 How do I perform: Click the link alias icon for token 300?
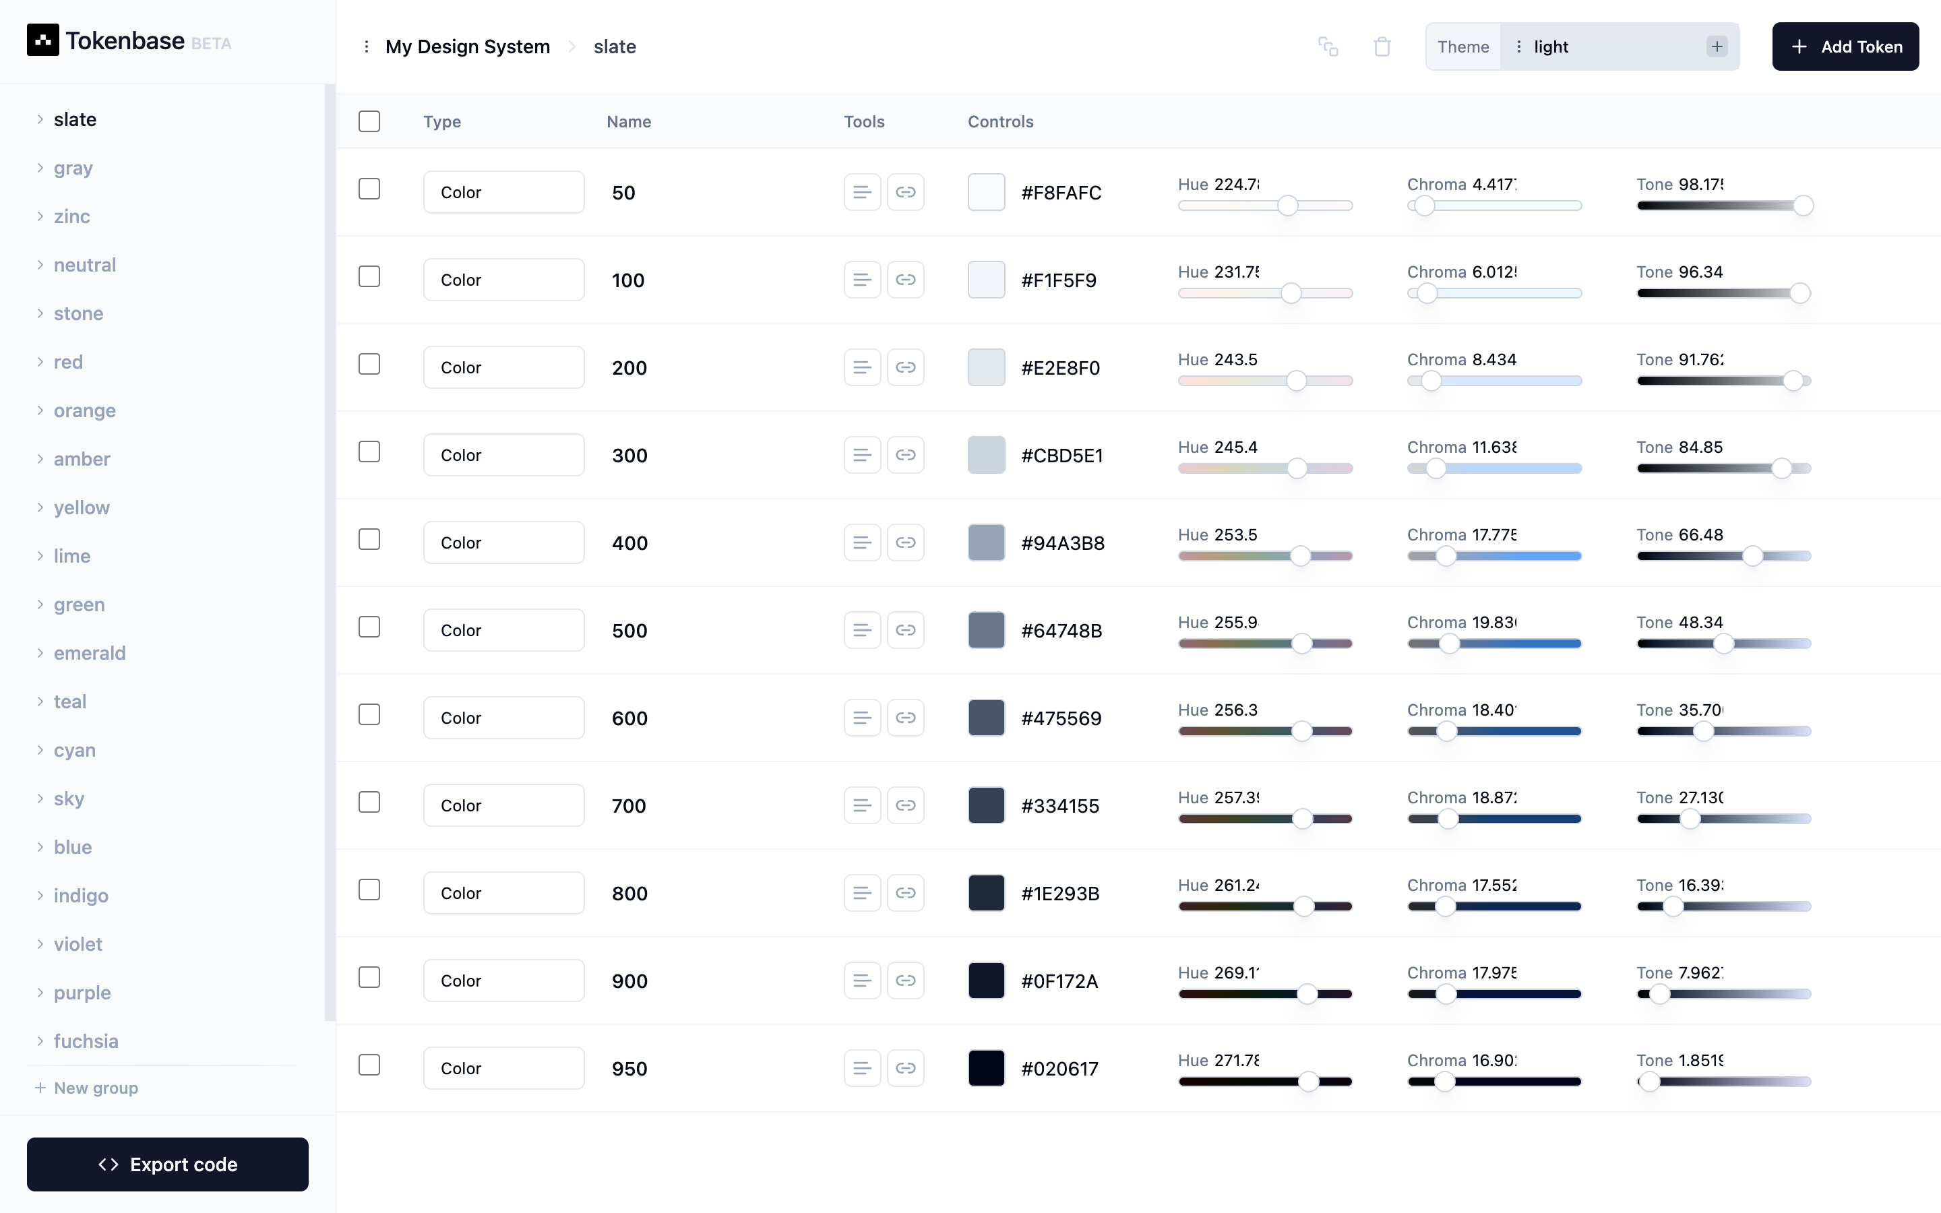[x=906, y=455]
